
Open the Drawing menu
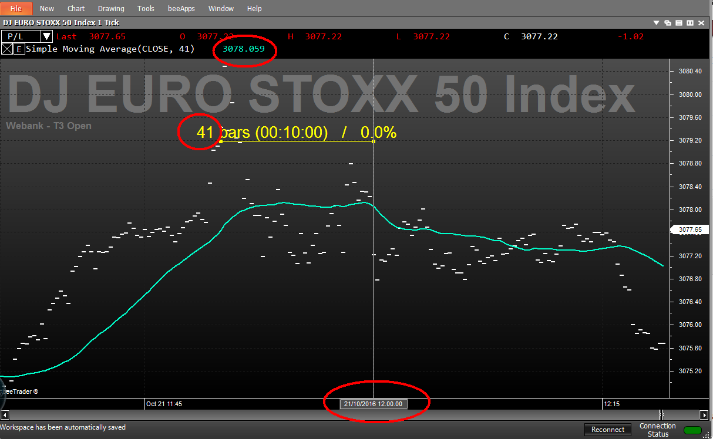coord(111,8)
